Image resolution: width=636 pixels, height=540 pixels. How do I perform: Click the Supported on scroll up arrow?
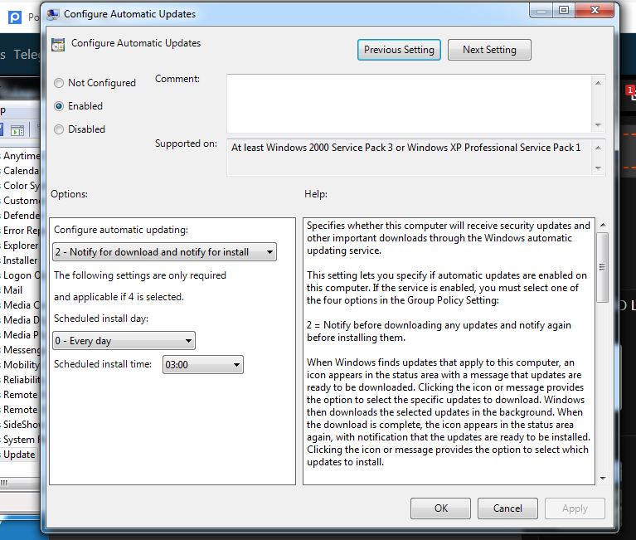click(599, 148)
